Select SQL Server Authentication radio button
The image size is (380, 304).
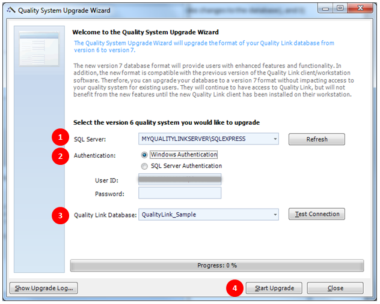144,166
